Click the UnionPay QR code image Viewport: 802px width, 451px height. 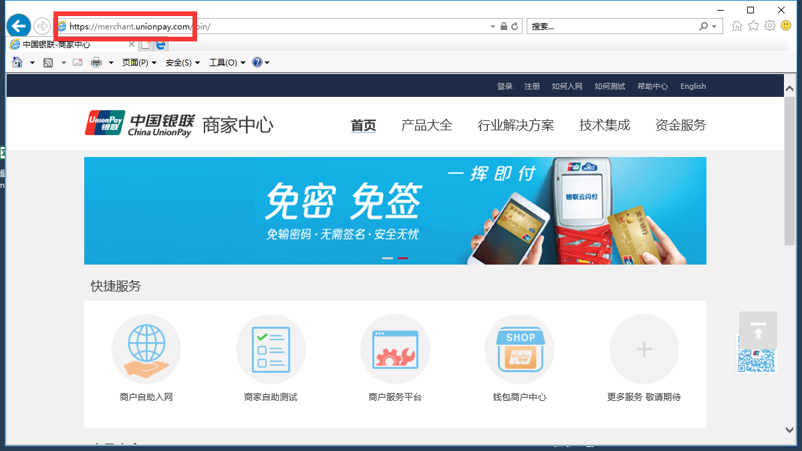[x=756, y=353]
